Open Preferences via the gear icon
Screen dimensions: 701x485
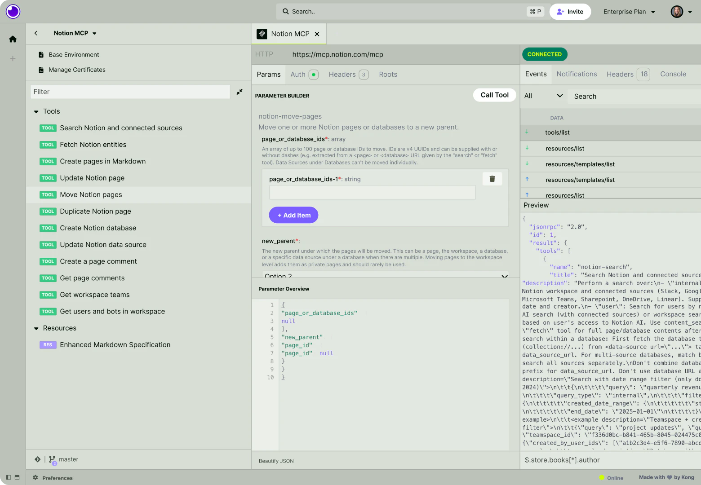(35, 477)
